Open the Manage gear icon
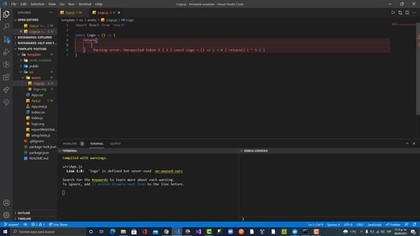 [6, 215]
